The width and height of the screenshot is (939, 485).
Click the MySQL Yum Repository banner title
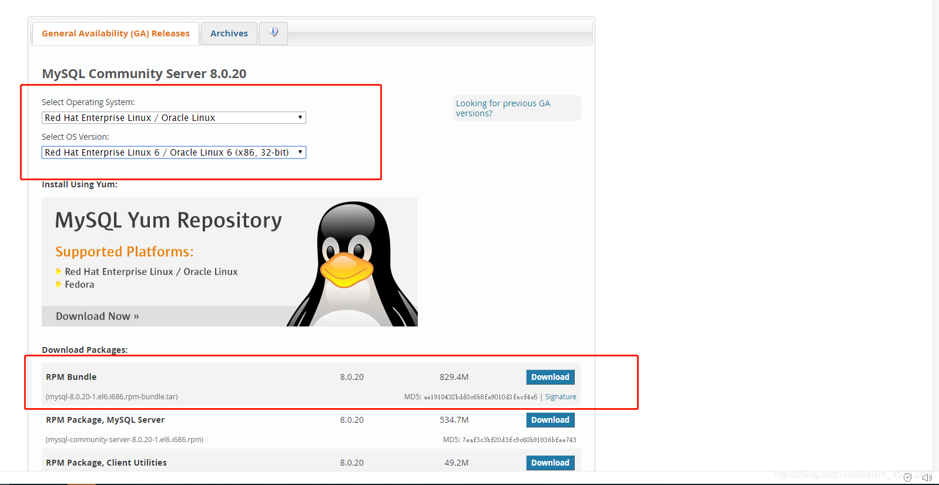[169, 220]
